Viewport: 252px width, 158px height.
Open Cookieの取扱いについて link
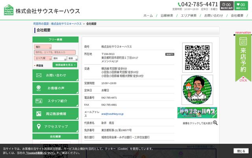point(41,153)
